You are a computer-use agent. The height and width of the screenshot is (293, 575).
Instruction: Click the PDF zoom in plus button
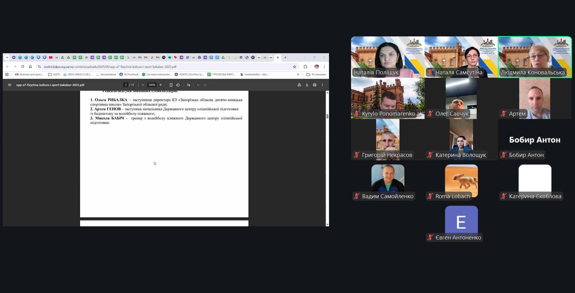click(161, 85)
